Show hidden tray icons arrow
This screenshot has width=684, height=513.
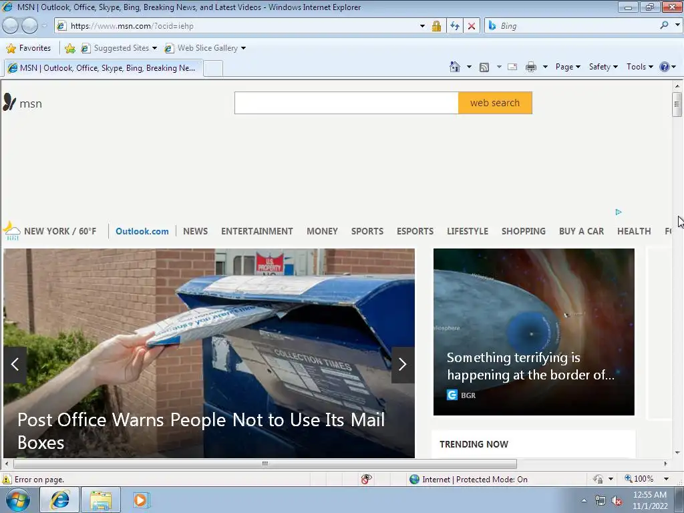tap(584, 501)
